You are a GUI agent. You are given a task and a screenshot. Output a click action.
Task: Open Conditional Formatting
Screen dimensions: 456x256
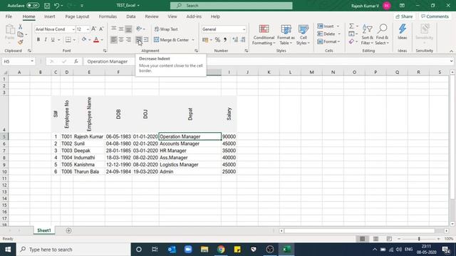tap(264, 35)
